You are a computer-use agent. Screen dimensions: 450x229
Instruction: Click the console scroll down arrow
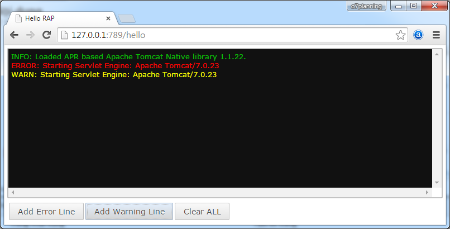coord(437,183)
